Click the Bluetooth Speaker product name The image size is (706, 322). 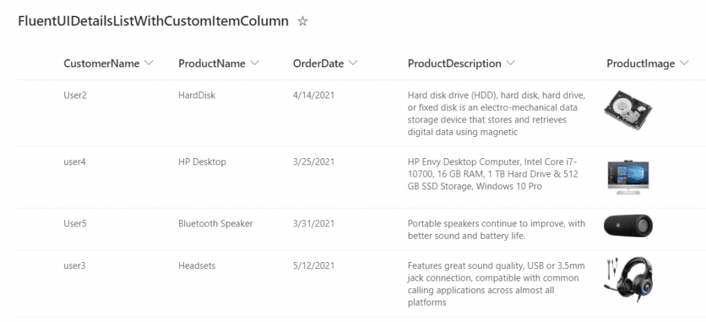216,223
